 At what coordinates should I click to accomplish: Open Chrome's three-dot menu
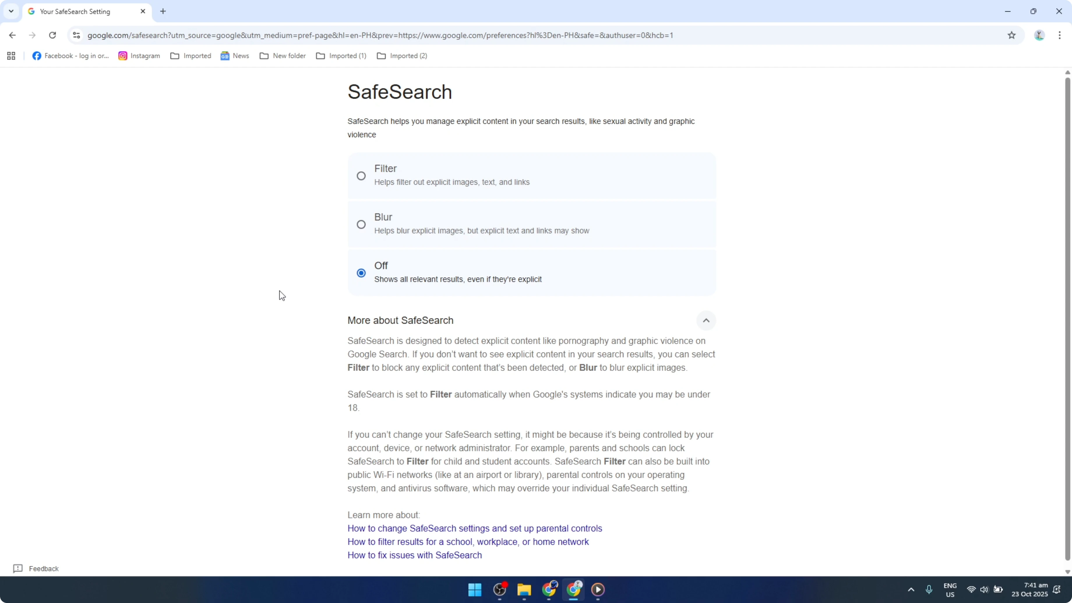click(1060, 35)
